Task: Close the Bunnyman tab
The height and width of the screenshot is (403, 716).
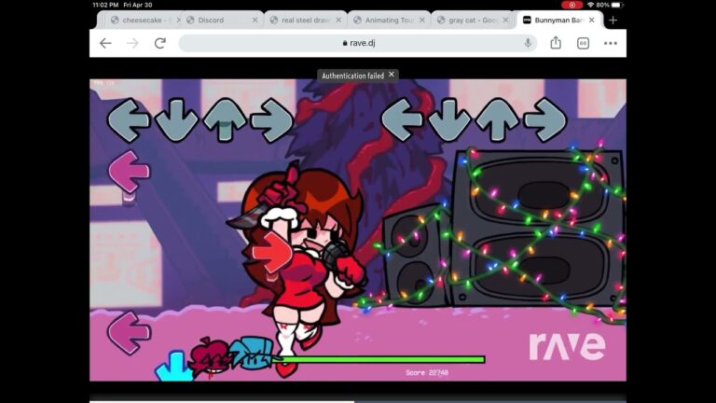Action: pos(592,21)
